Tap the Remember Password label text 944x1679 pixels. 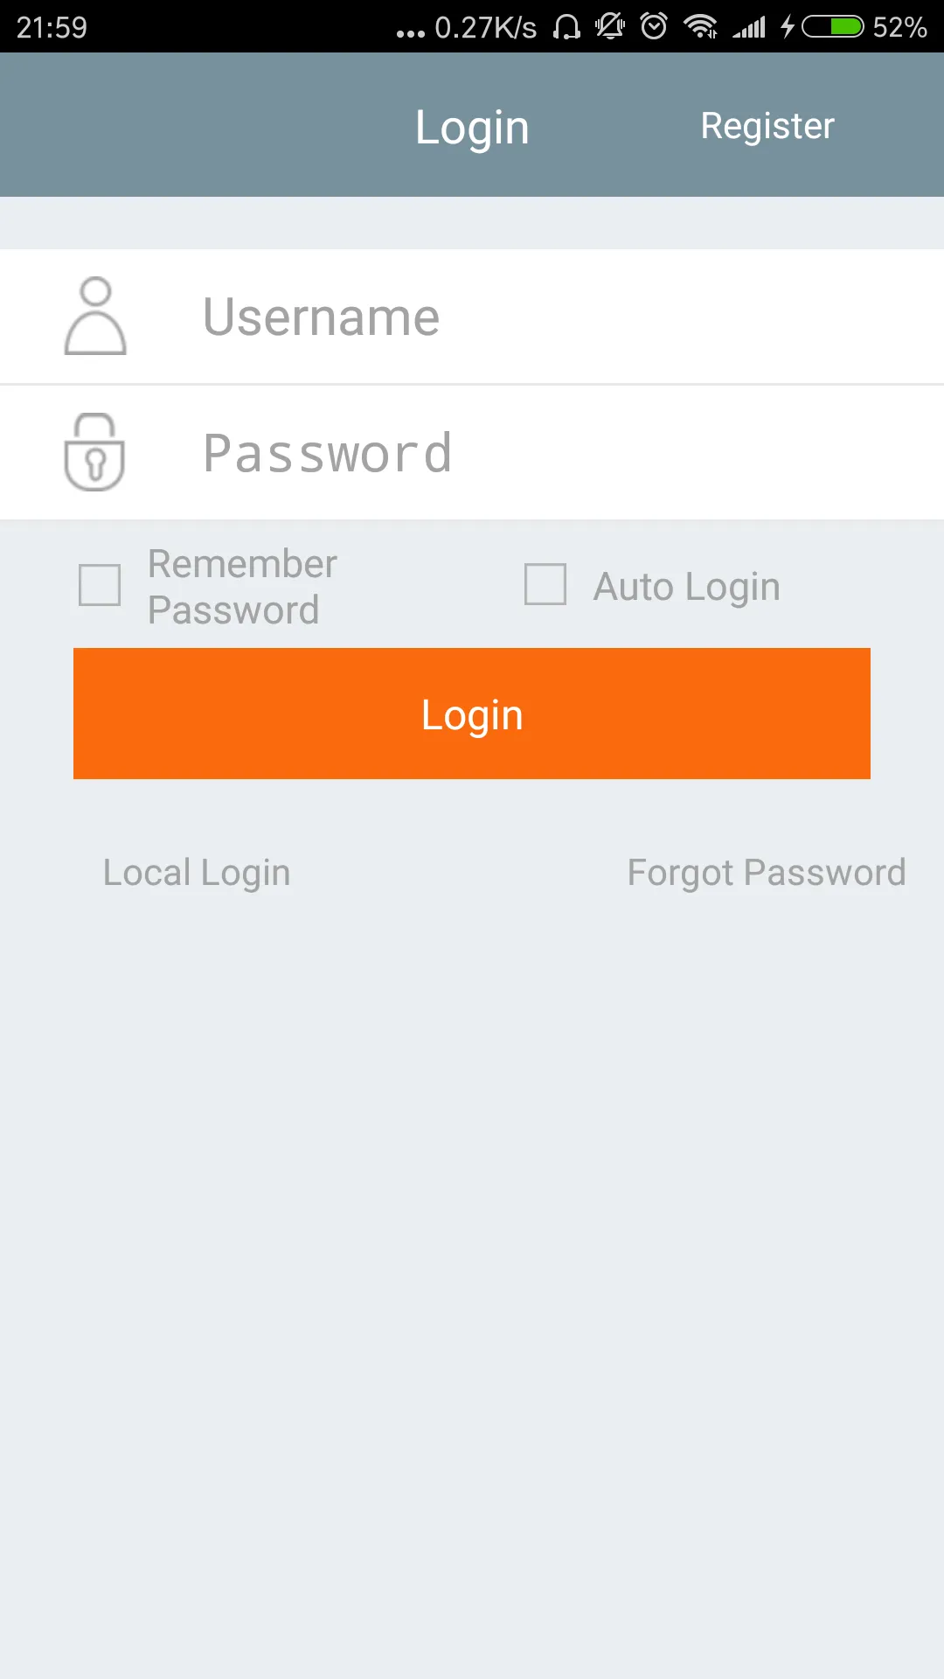coord(242,587)
